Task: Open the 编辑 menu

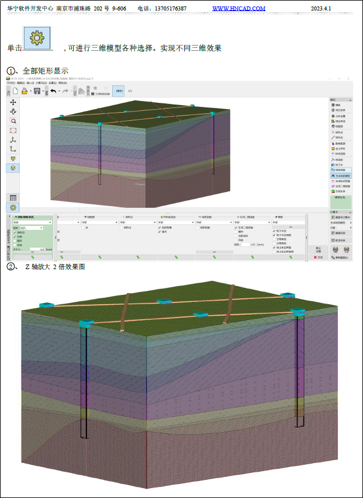Action: tap(21, 83)
